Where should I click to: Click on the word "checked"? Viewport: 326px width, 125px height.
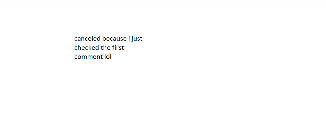(x=87, y=48)
